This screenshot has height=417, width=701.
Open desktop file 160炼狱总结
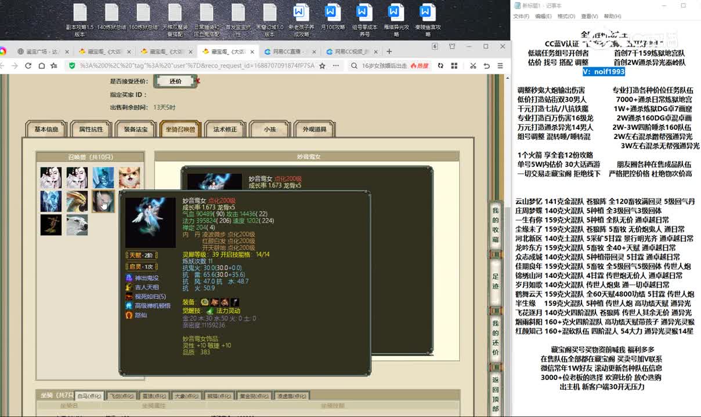pos(143,17)
